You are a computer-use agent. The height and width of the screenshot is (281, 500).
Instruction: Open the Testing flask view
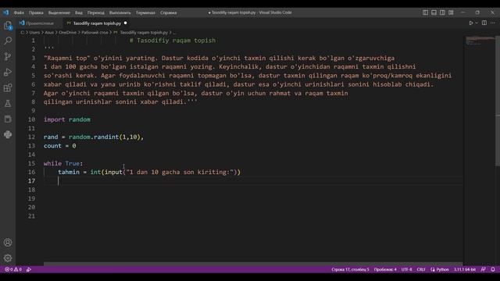pos(8,103)
